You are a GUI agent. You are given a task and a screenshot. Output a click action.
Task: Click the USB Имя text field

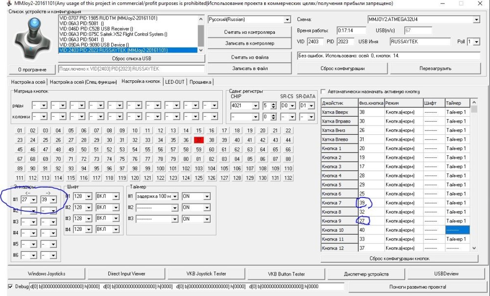[x=419, y=42]
